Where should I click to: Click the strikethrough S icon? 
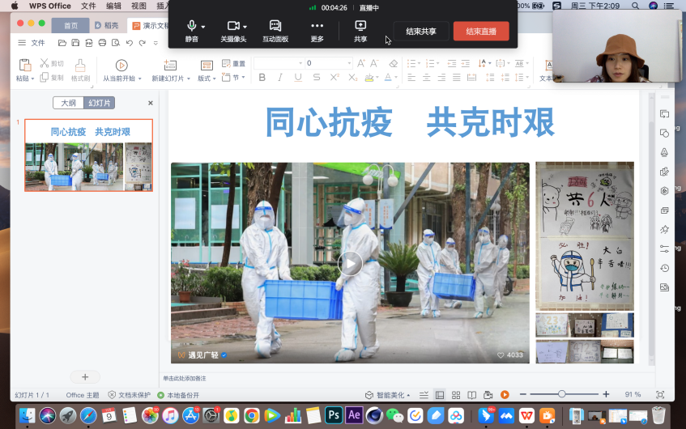point(316,78)
